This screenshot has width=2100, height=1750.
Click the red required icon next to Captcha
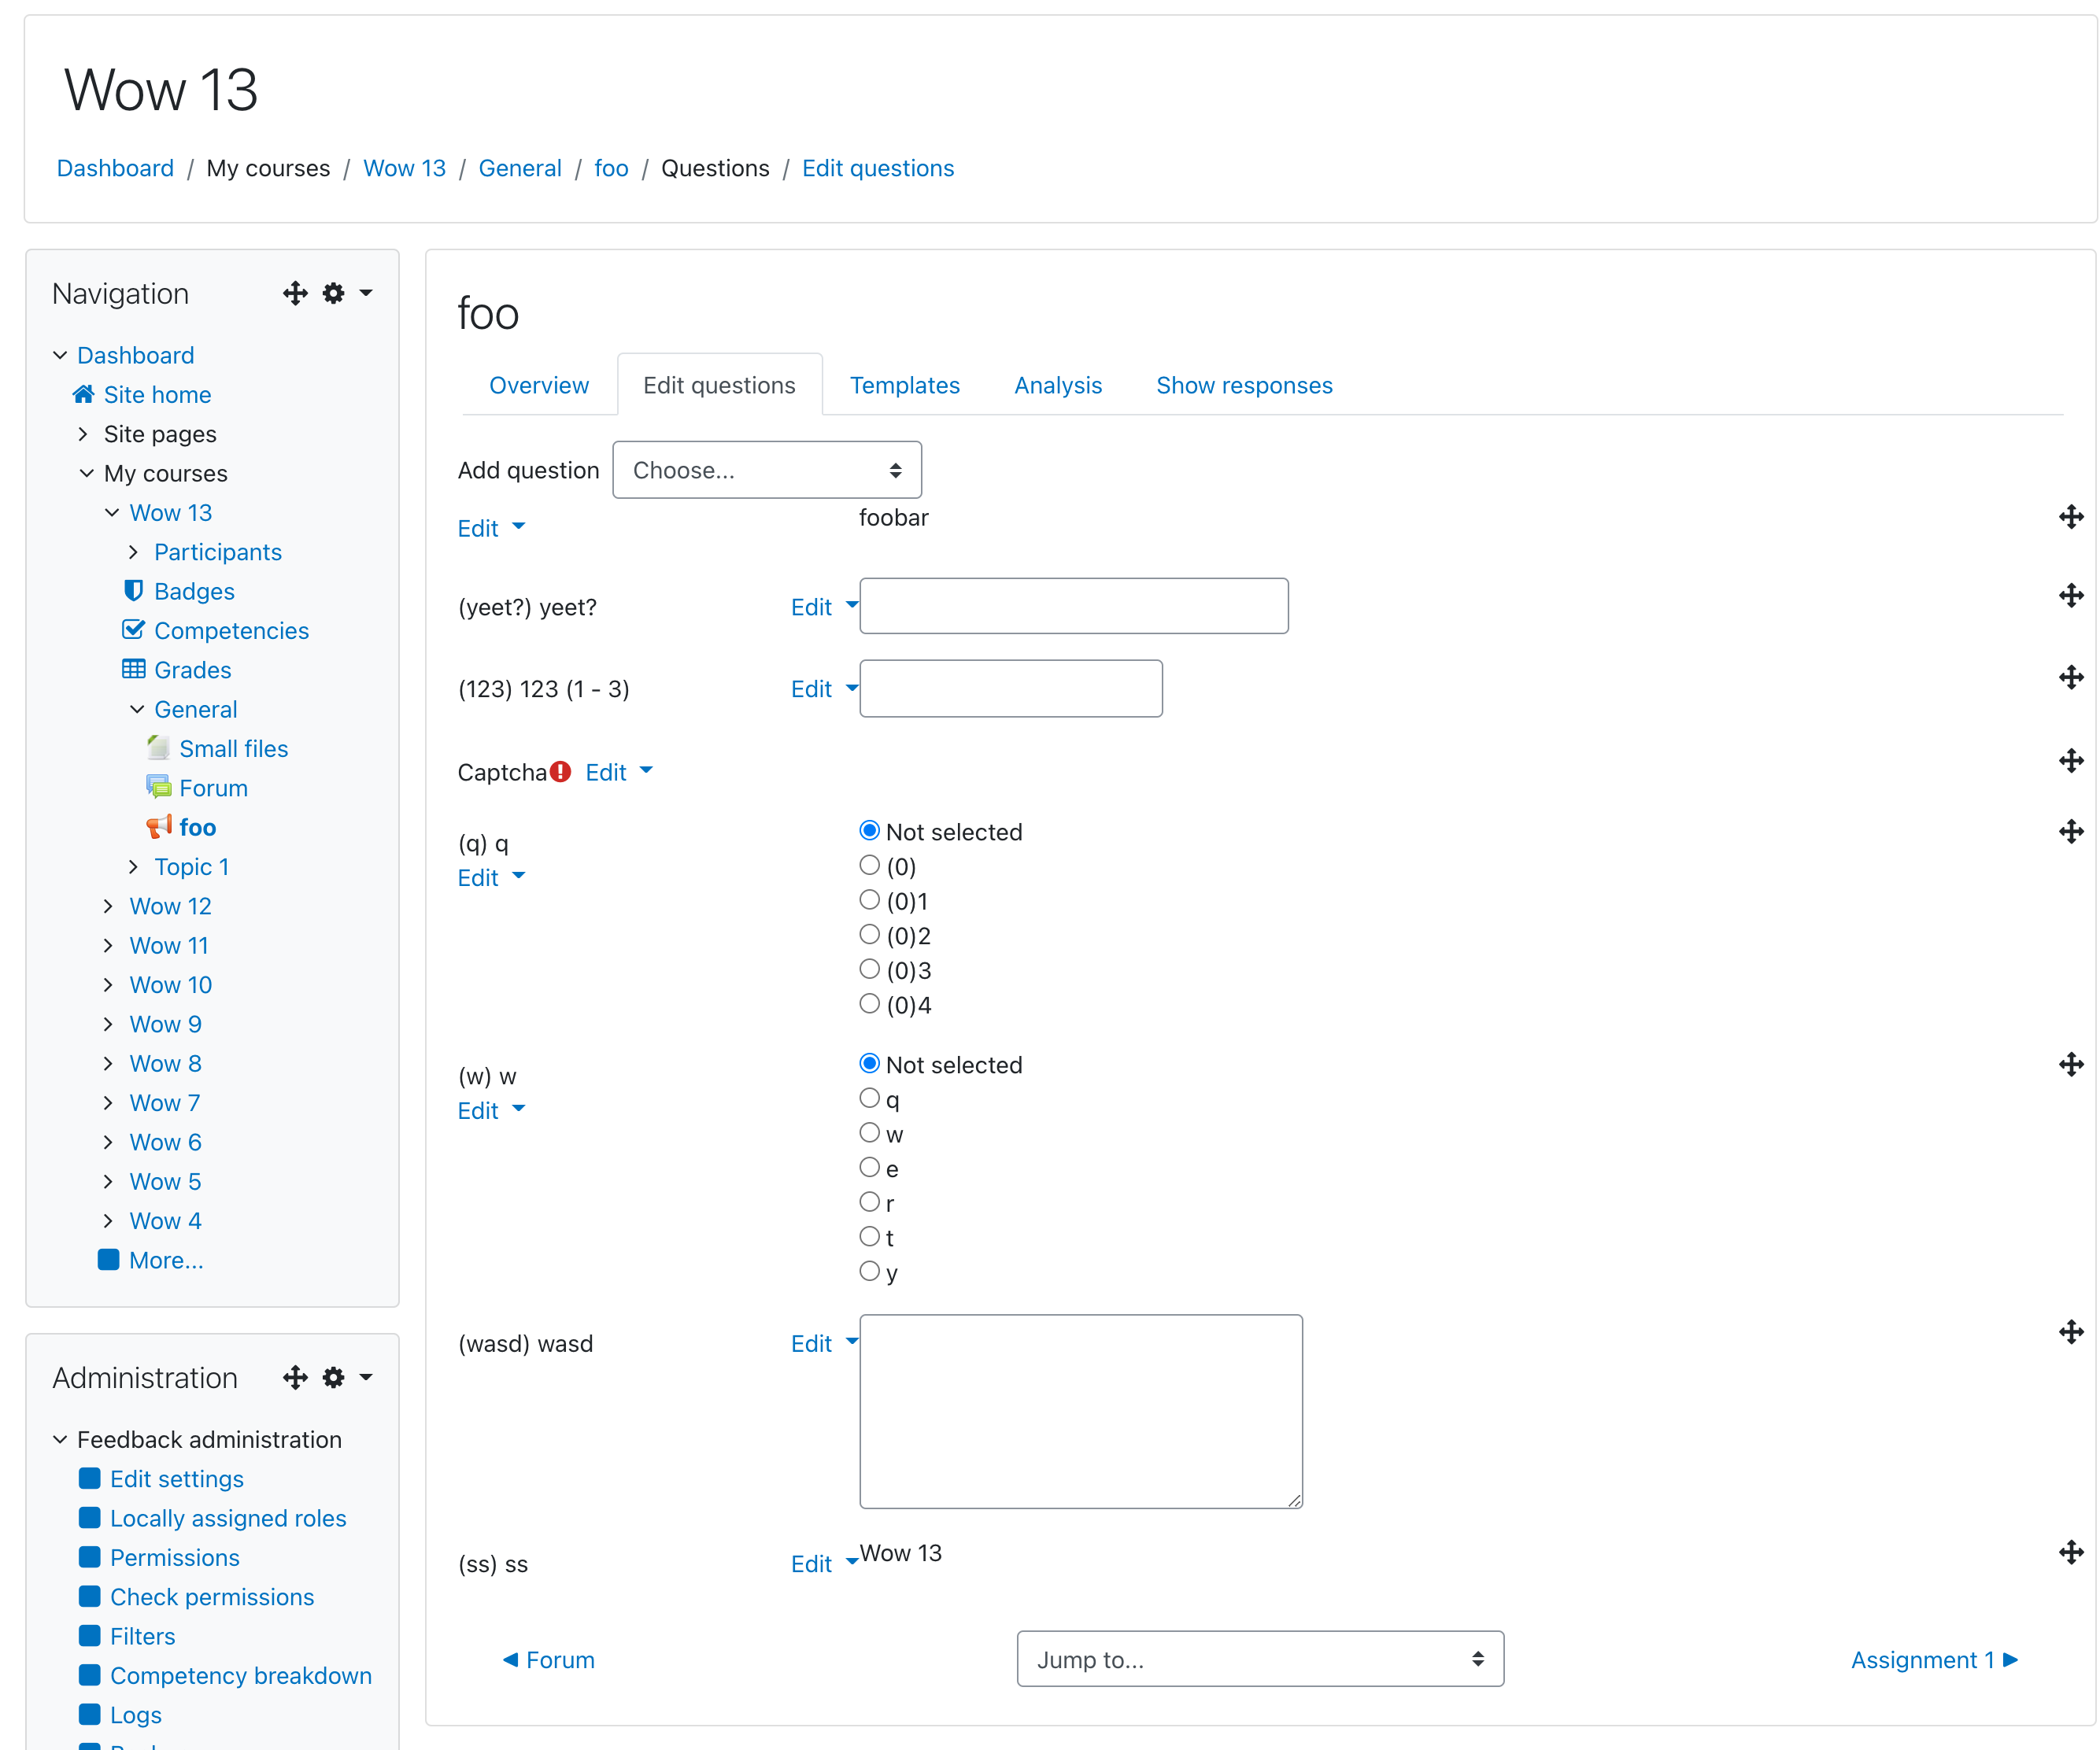(x=560, y=772)
